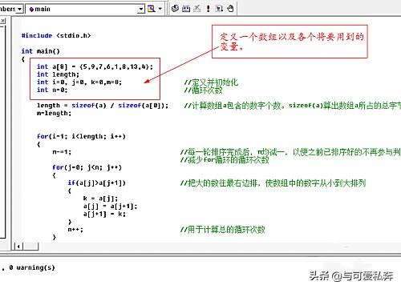401x289 pixels.
Task: Click the k = a[j]; statement
Action: pos(100,199)
